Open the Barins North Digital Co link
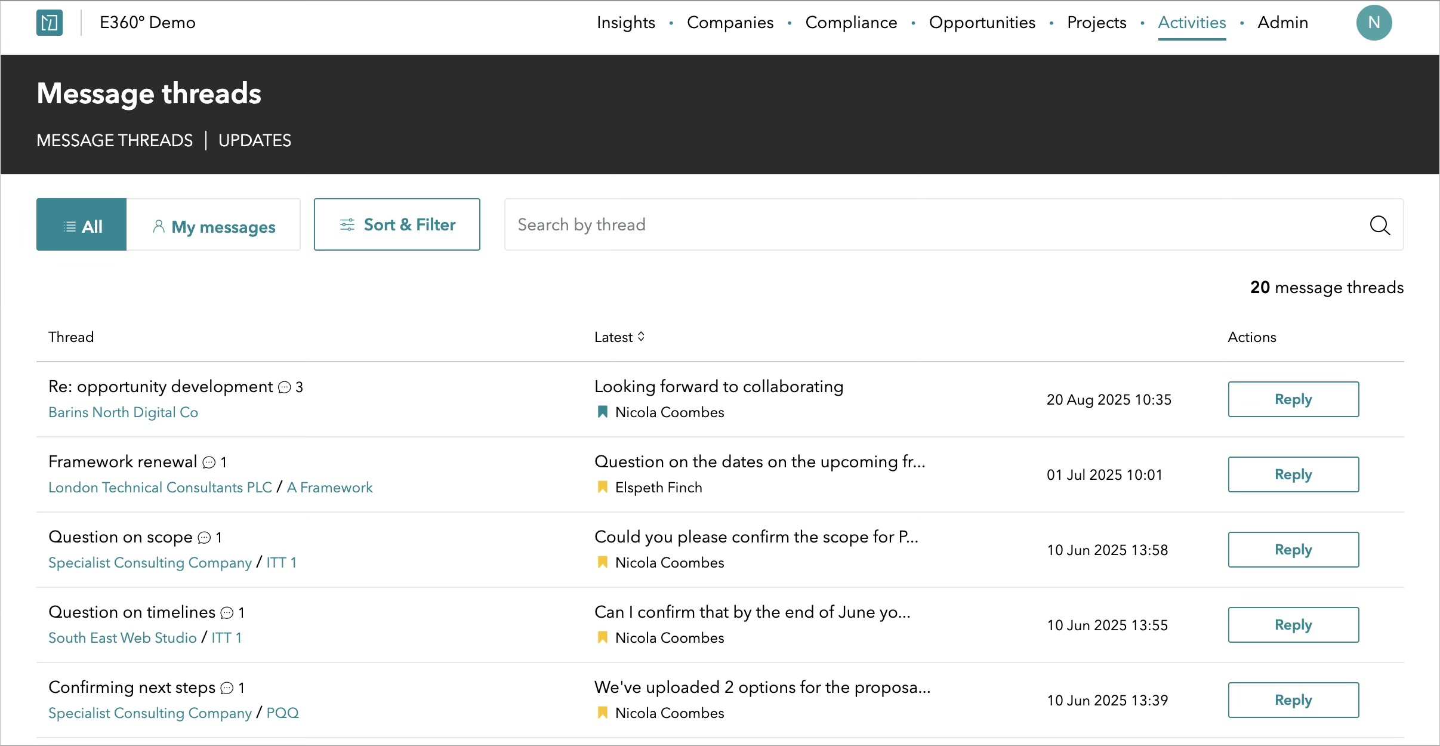Screen dimensions: 1440x746 pyautogui.click(x=123, y=412)
